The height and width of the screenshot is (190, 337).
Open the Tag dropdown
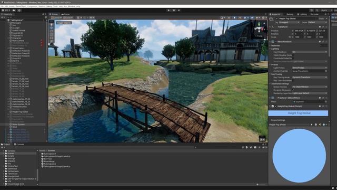pos(289,22)
